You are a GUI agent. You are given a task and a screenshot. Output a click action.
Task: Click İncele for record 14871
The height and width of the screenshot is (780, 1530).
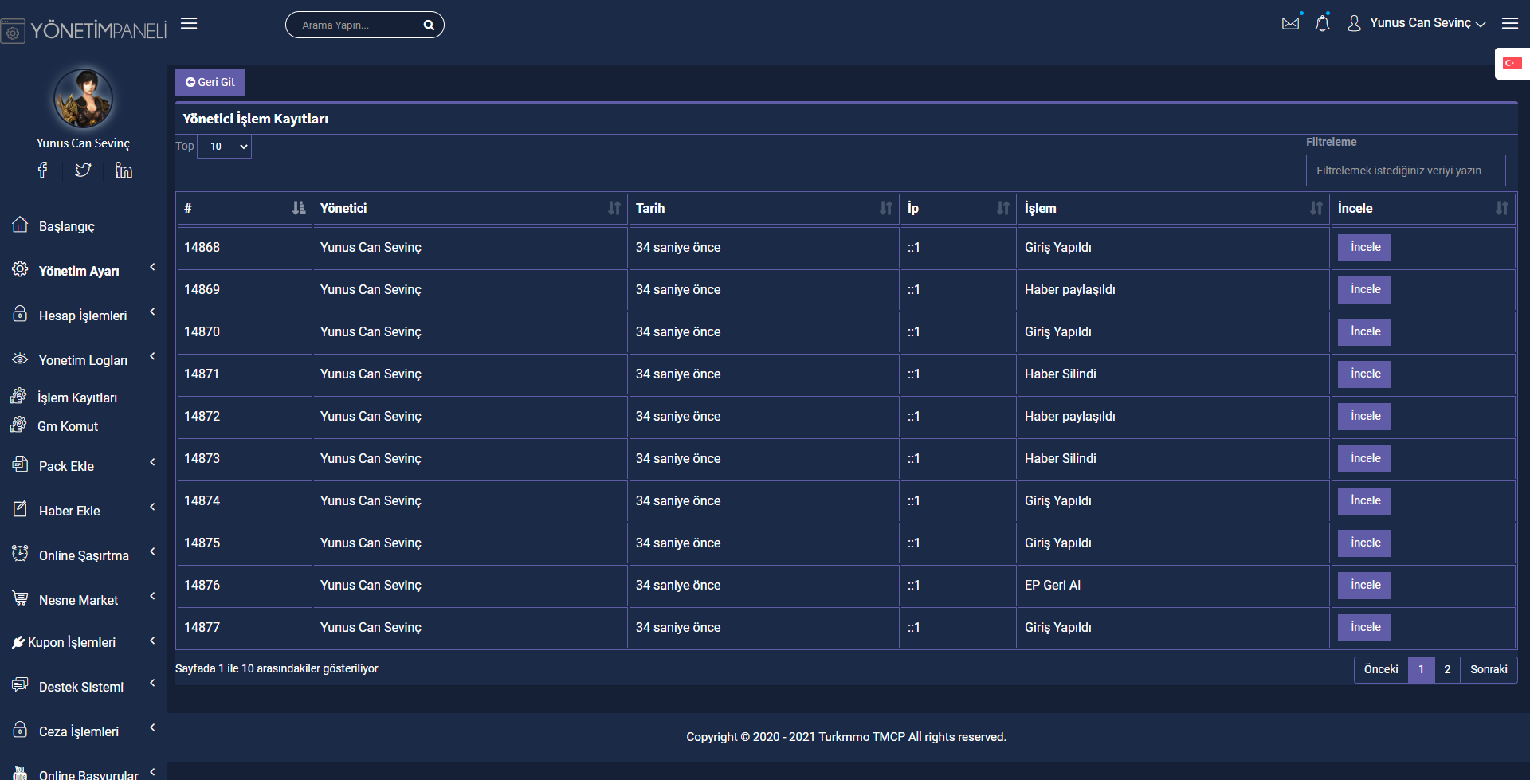[1365, 374]
